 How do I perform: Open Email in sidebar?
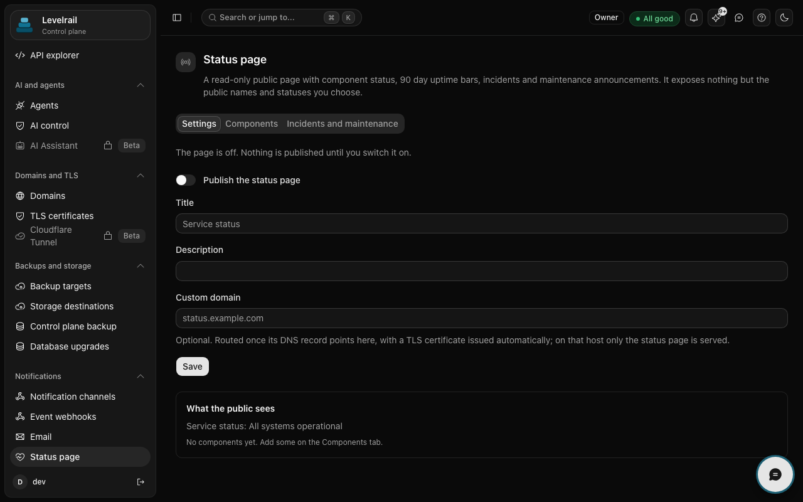pyautogui.click(x=80, y=437)
